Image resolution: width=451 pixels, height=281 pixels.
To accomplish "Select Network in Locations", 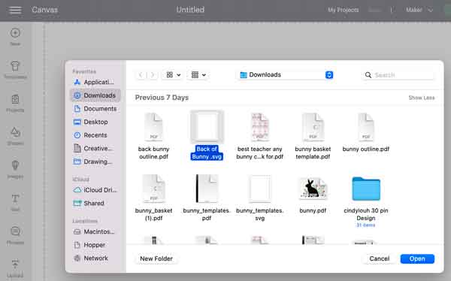I will [x=95, y=258].
